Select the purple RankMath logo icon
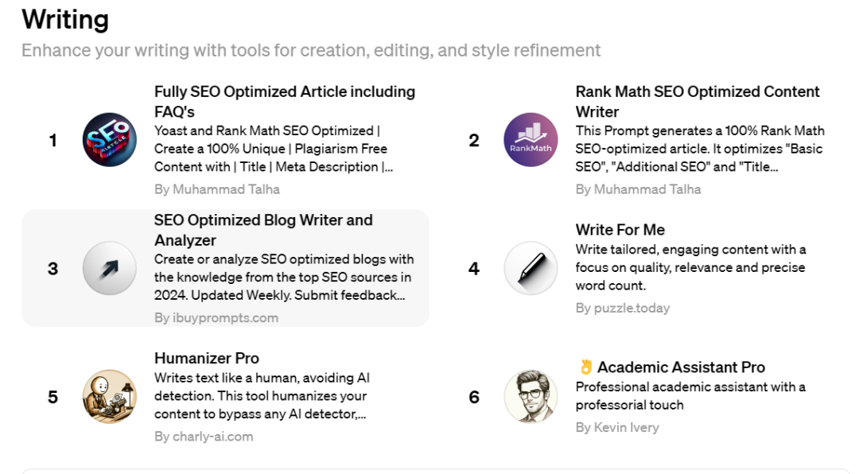 coord(531,140)
